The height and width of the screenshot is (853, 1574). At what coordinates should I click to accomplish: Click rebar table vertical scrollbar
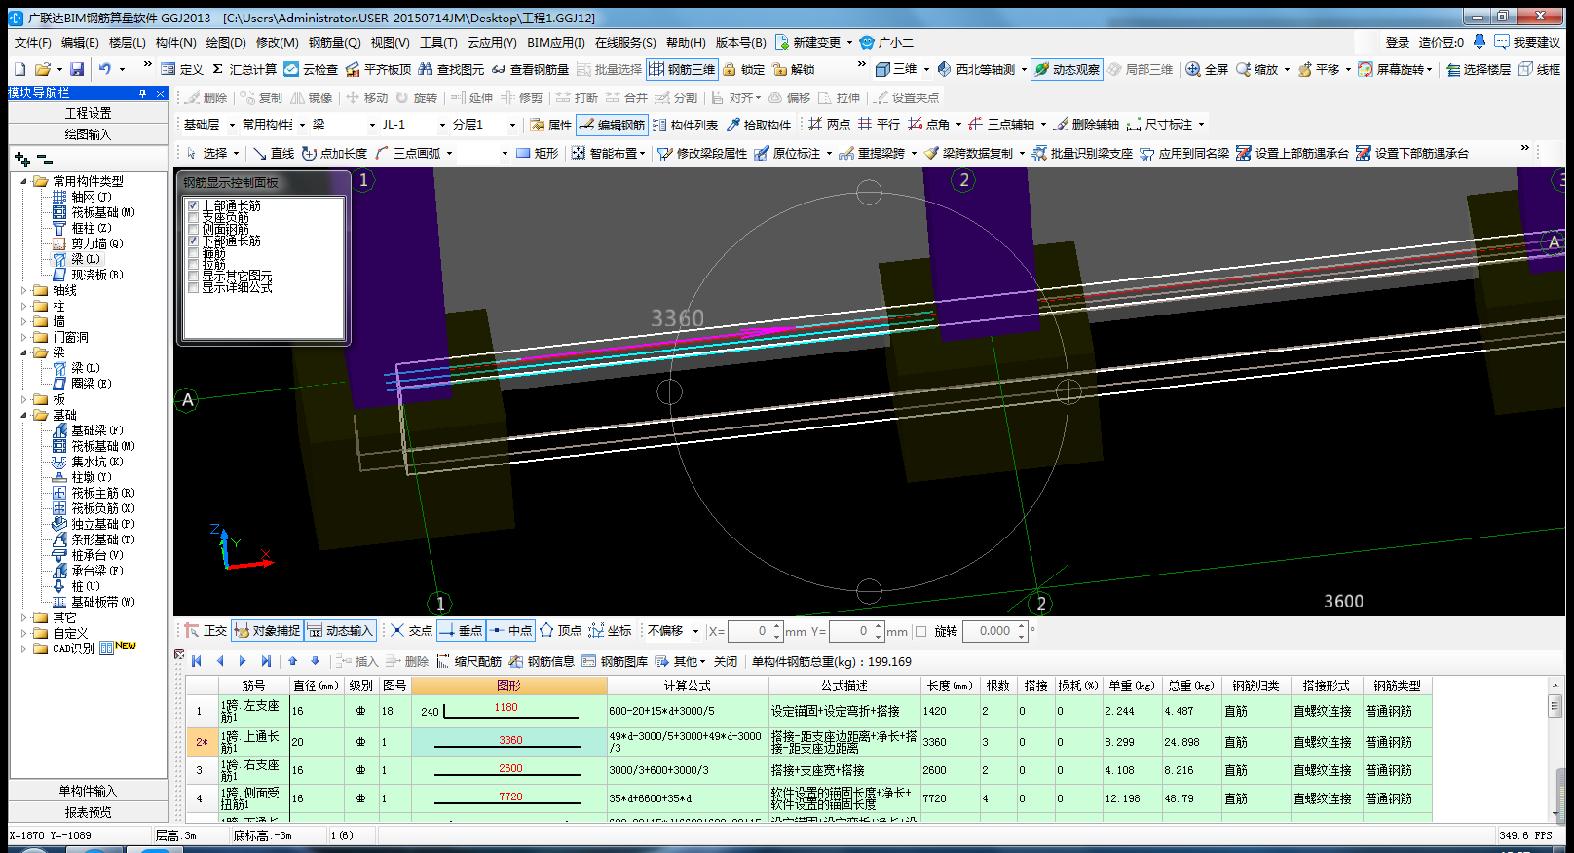point(1555,749)
